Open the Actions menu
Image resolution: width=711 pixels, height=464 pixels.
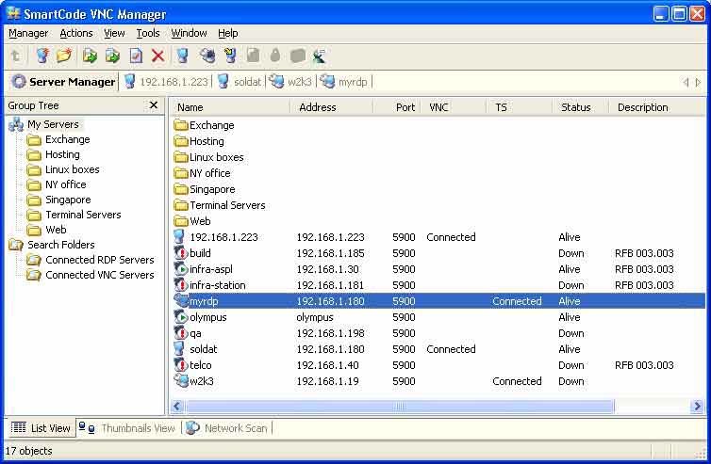pos(76,34)
